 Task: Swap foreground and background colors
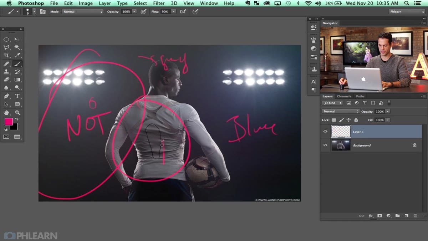(16, 119)
